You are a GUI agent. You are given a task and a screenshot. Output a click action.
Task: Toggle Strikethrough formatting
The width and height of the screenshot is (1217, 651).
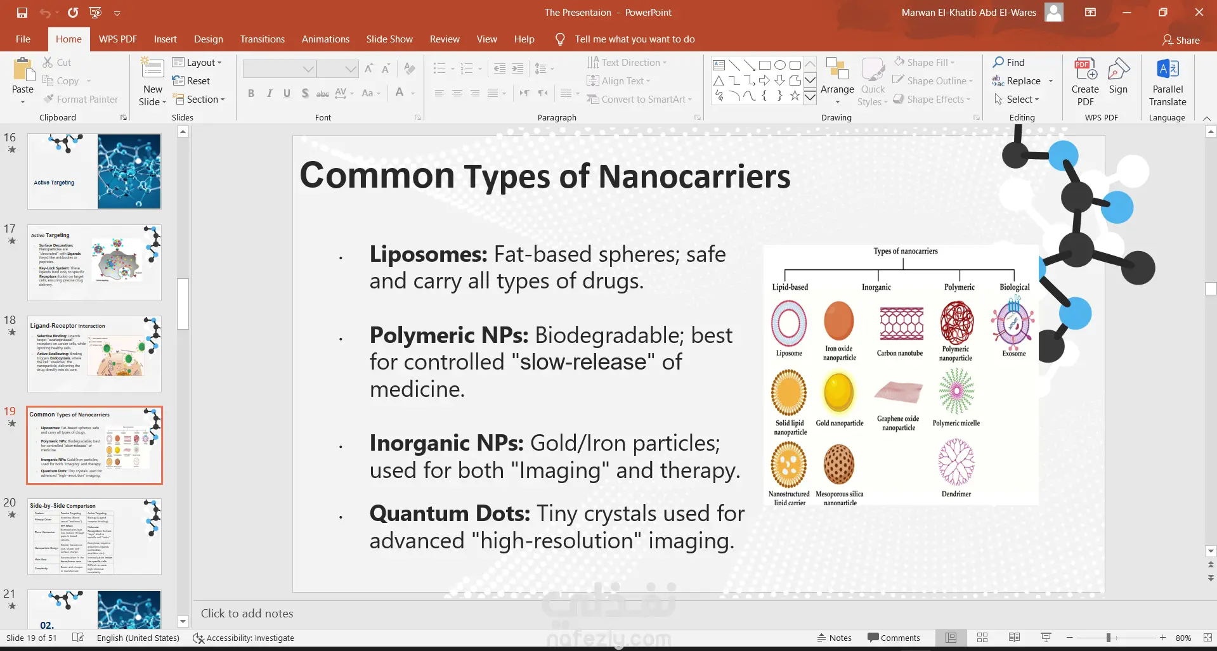pyautogui.click(x=323, y=93)
